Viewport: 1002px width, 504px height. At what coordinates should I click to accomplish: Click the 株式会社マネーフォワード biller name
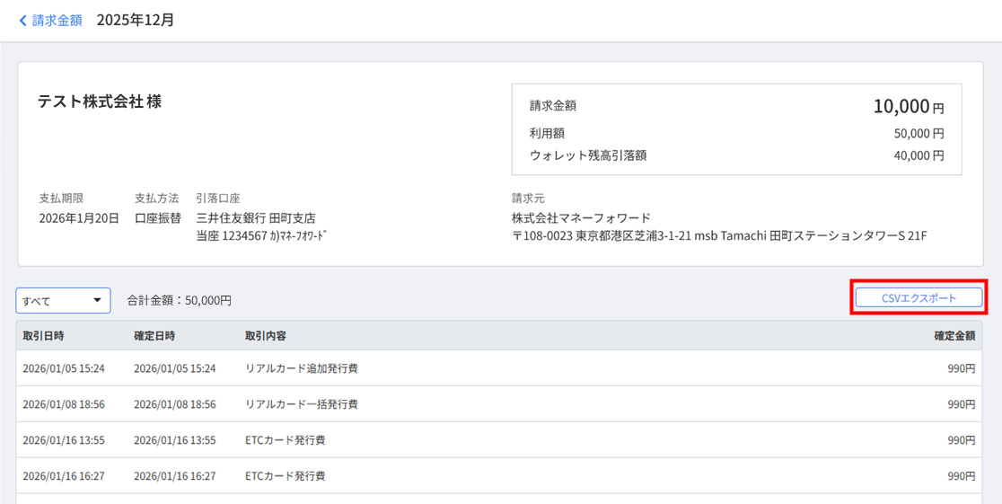coord(581,218)
